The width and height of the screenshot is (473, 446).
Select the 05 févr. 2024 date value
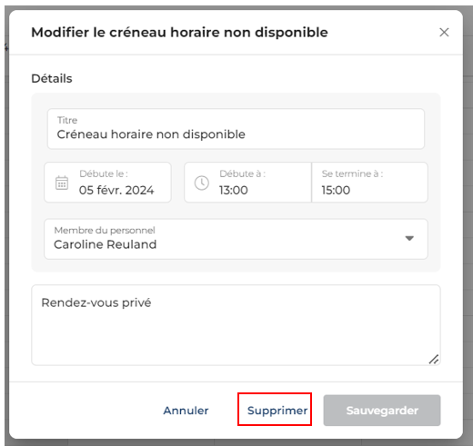116,190
